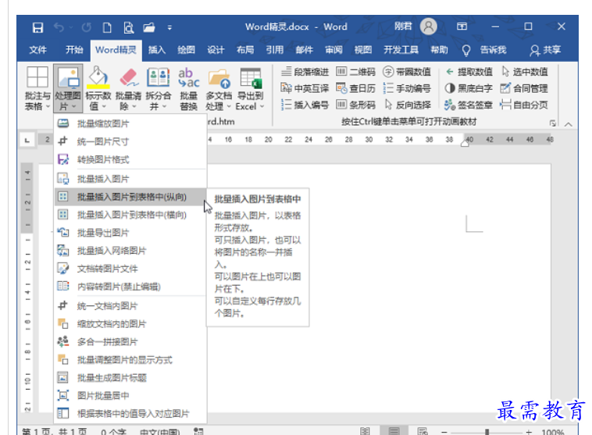This screenshot has height=435, width=592.
Task: Click the user account avatar
Action: pos(429,27)
